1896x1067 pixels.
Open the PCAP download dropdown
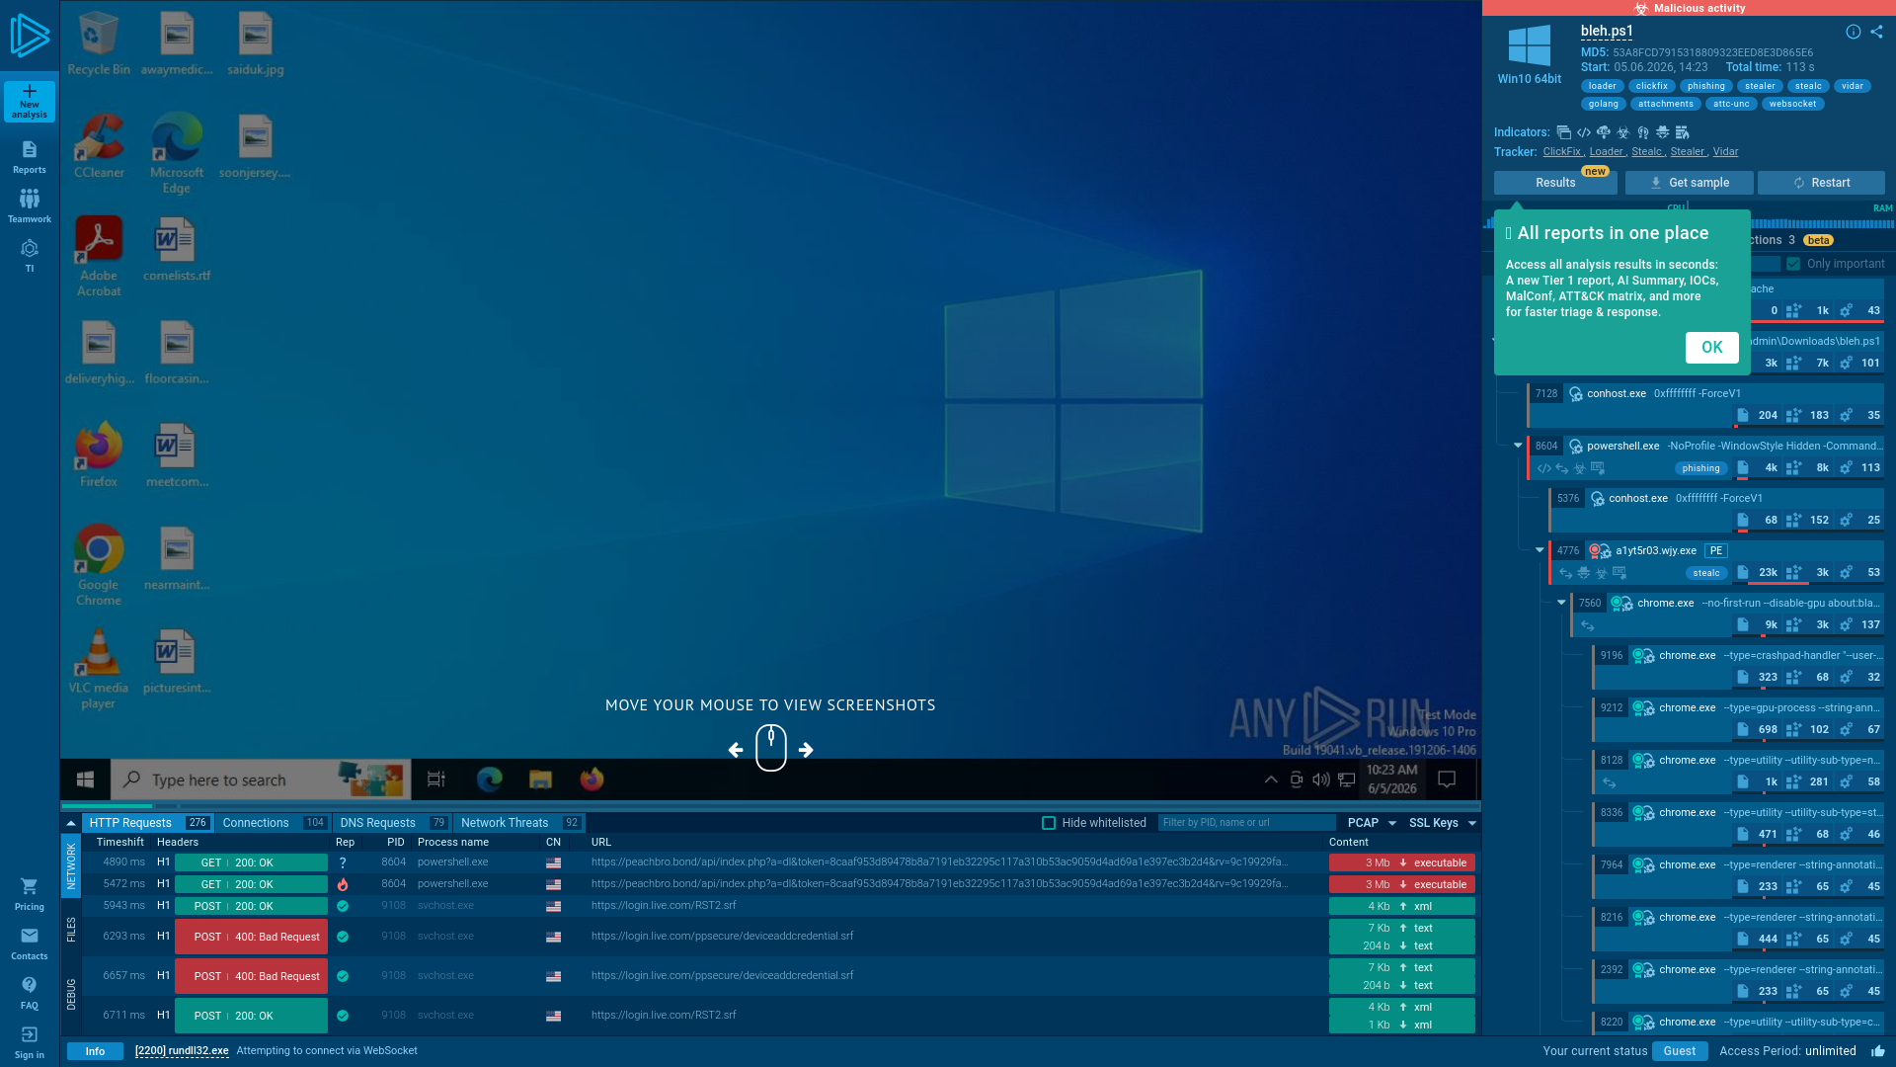pos(1372,823)
